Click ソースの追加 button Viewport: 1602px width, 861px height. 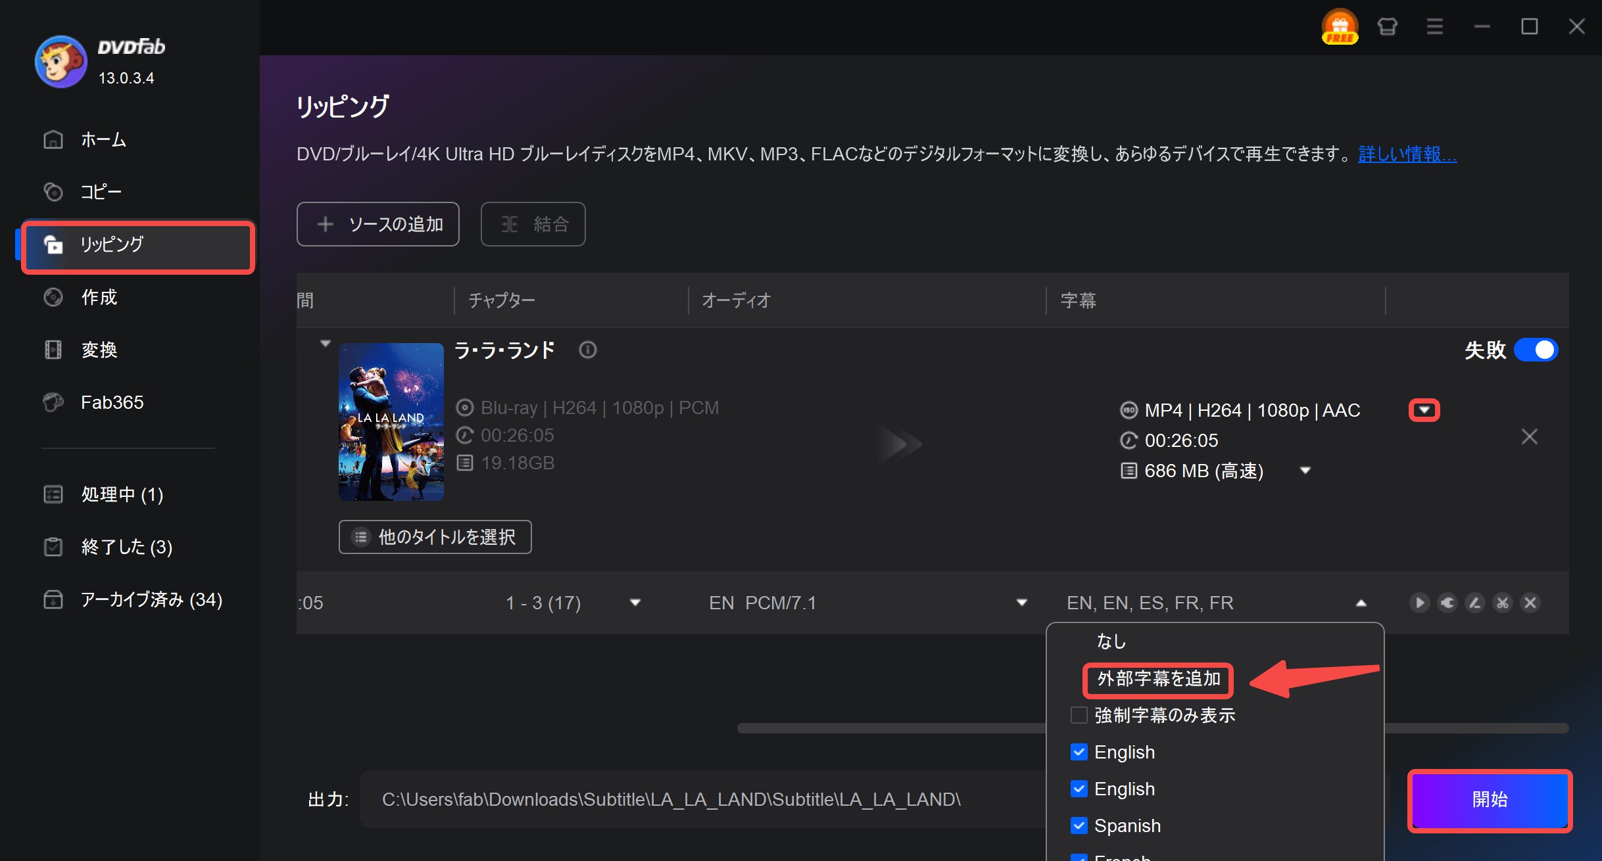(378, 224)
